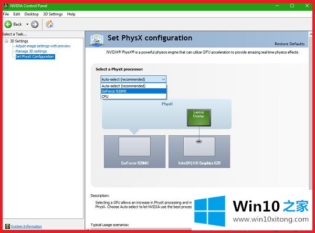Image resolution: width=315 pixels, height=233 pixels.
Task: Open the System Information link
Action: point(26,227)
